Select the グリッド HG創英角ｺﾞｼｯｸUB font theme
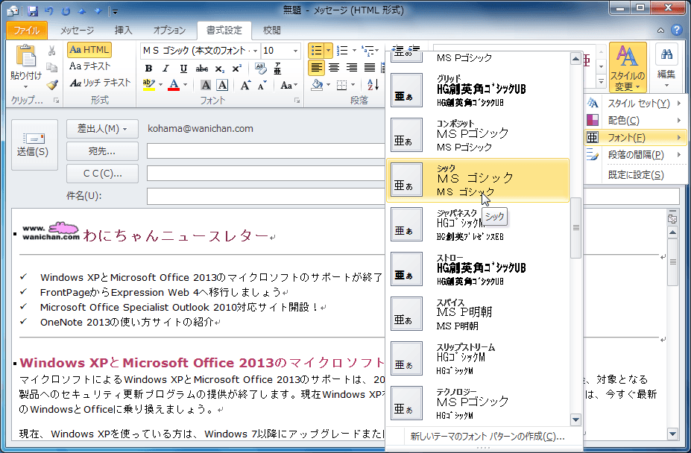This screenshot has height=453, width=691. [x=478, y=90]
